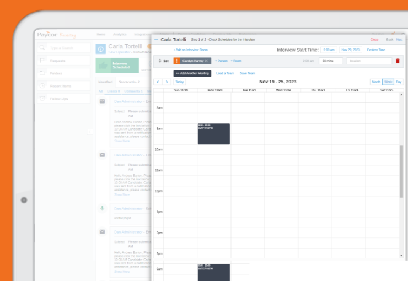Click the Load a Team link

pos(225,73)
